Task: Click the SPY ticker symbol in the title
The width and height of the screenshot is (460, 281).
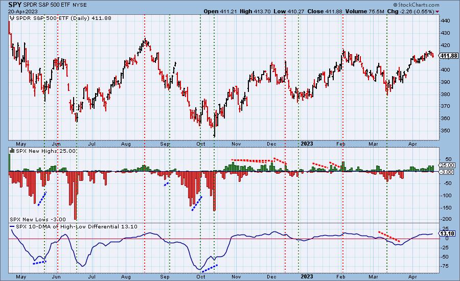Action: click(15, 5)
